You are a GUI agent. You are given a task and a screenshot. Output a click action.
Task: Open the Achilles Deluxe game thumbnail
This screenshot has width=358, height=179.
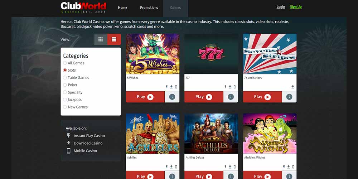(211, 134)
